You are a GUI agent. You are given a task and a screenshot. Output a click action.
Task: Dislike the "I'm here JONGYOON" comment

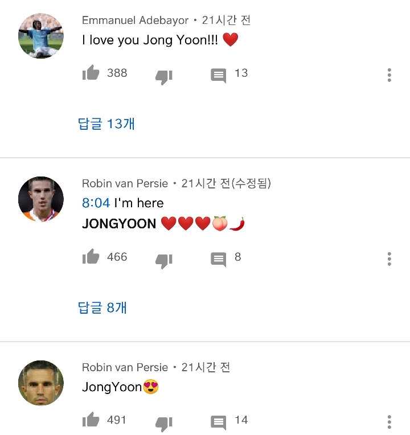point(164,260)
